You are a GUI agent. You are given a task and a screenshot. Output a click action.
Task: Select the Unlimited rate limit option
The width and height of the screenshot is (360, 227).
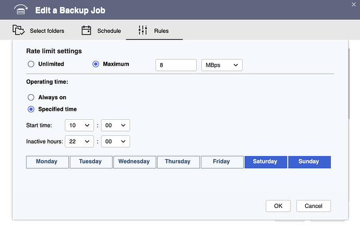point(31,64)
